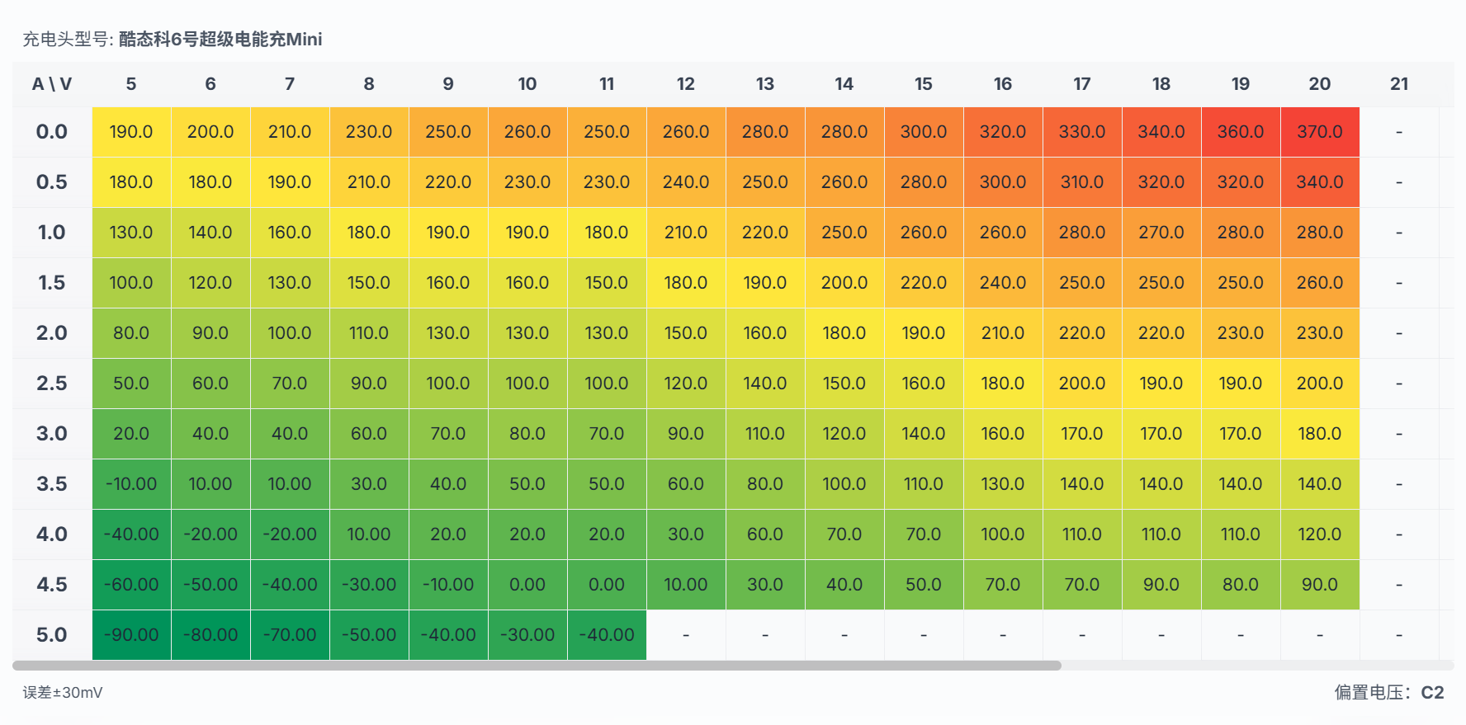Select the 340.0 cell at 0.5A 20V

coord(1320,182)
